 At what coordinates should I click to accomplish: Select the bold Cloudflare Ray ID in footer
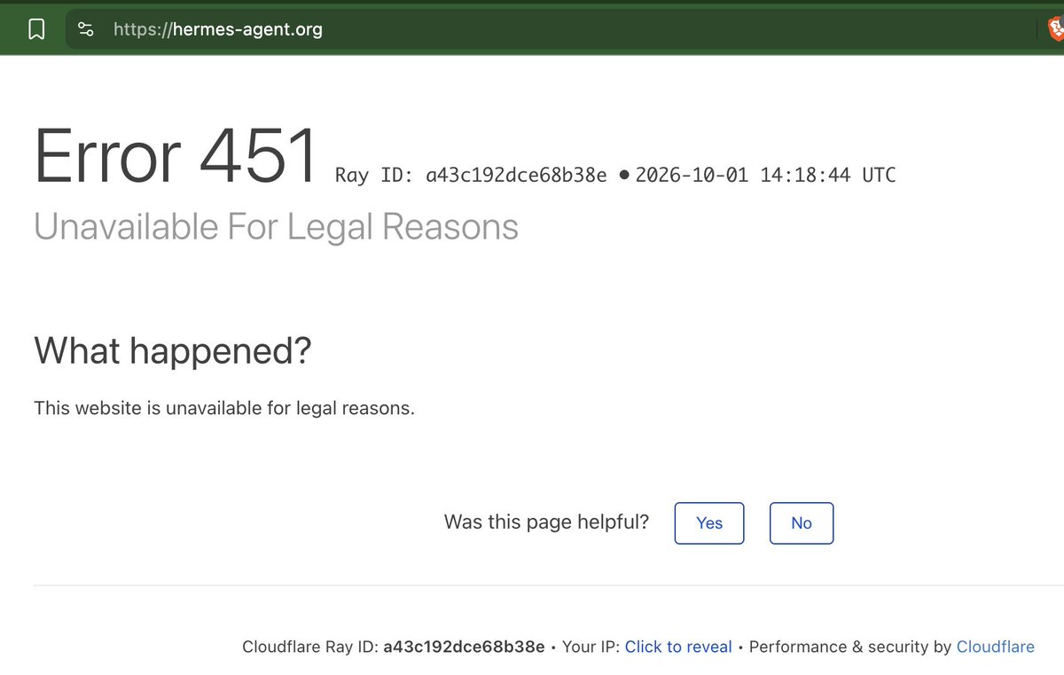(x=464, y=647)
